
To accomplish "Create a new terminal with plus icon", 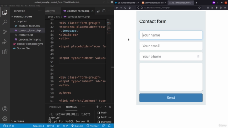I will (97, 107).
